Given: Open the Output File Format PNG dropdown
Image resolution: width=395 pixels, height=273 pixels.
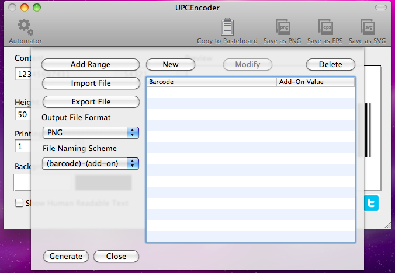Looking at the screenshot, I should [91, 133].
